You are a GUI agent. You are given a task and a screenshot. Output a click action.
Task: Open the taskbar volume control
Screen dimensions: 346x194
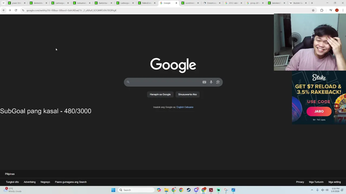pyautogui.click(x=327, y=190)
